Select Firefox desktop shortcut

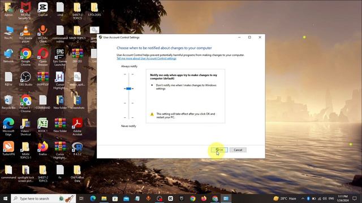[43, 148]
